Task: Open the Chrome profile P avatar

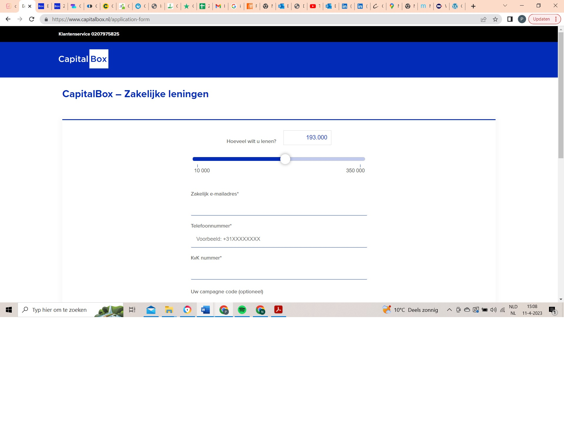Action: pos(522,19)
